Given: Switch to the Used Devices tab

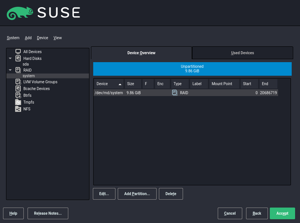Looking at the screenshot, I should click(x=242, y=53).
